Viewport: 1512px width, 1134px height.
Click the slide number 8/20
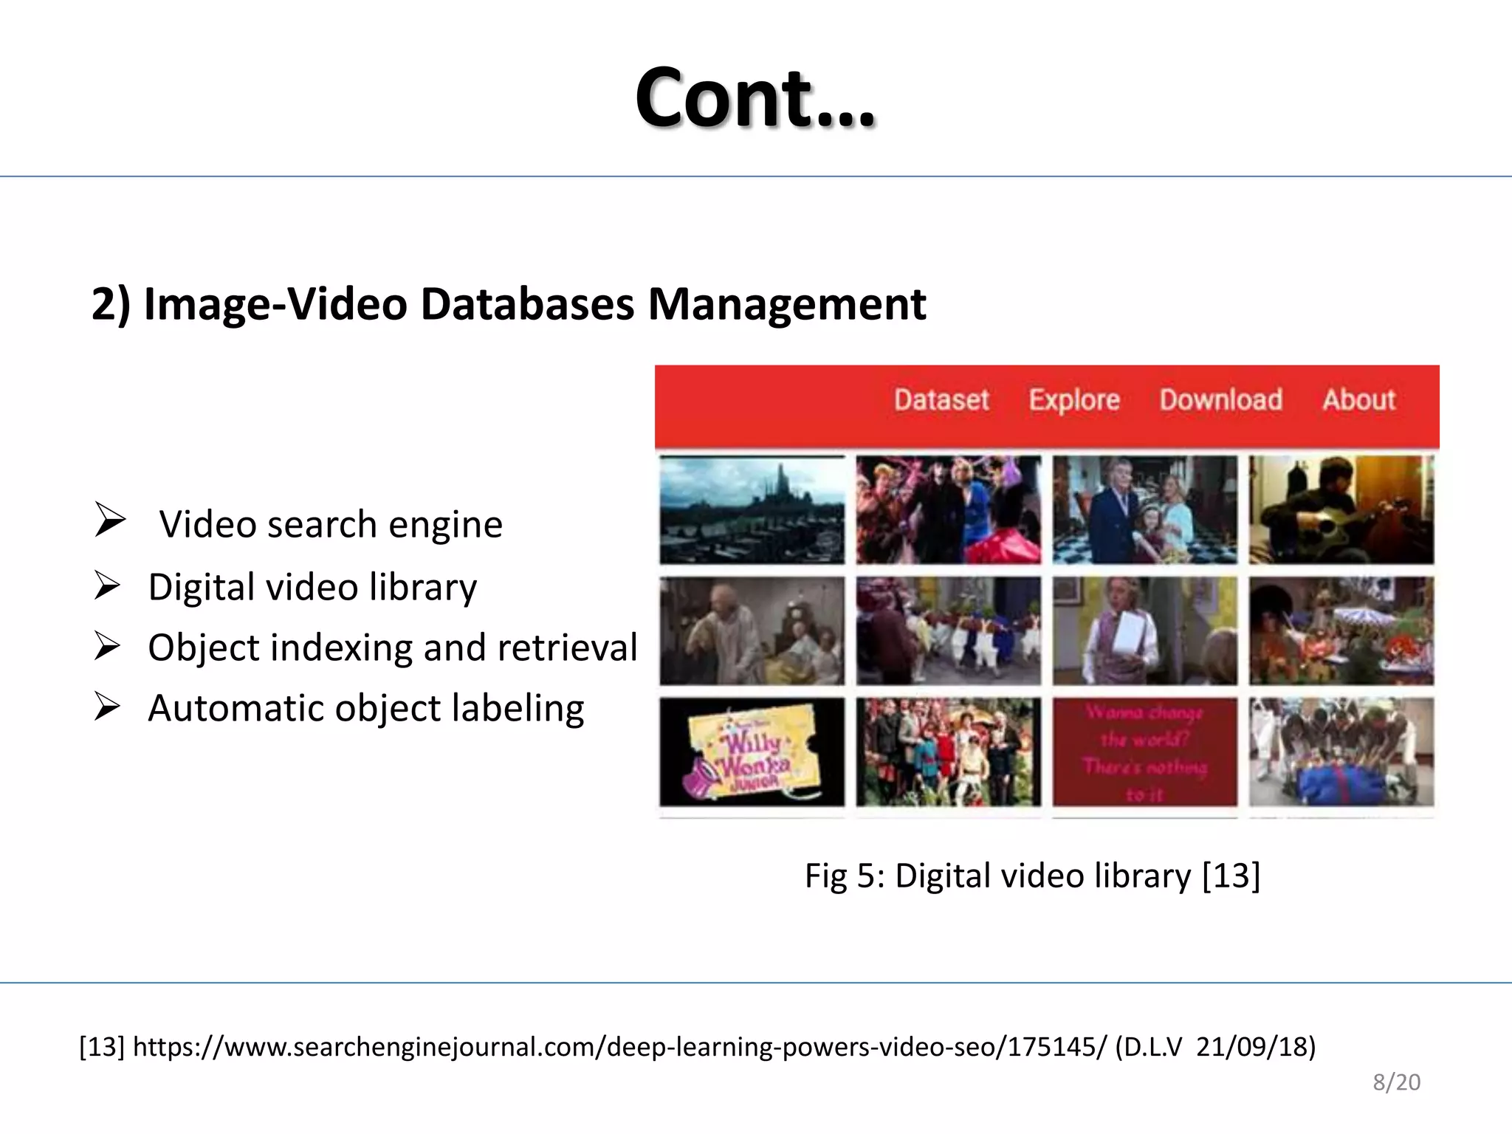coord(1396,1082)
